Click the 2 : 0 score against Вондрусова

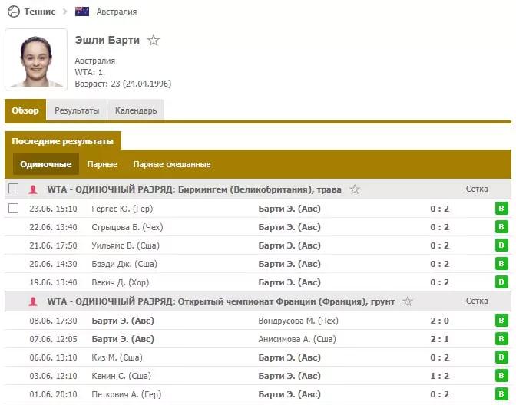click(440, 321)
